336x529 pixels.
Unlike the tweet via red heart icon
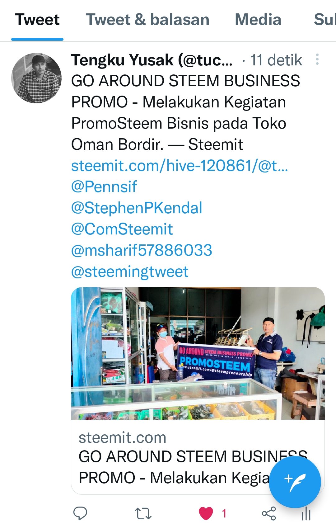(x=206, y=513)
